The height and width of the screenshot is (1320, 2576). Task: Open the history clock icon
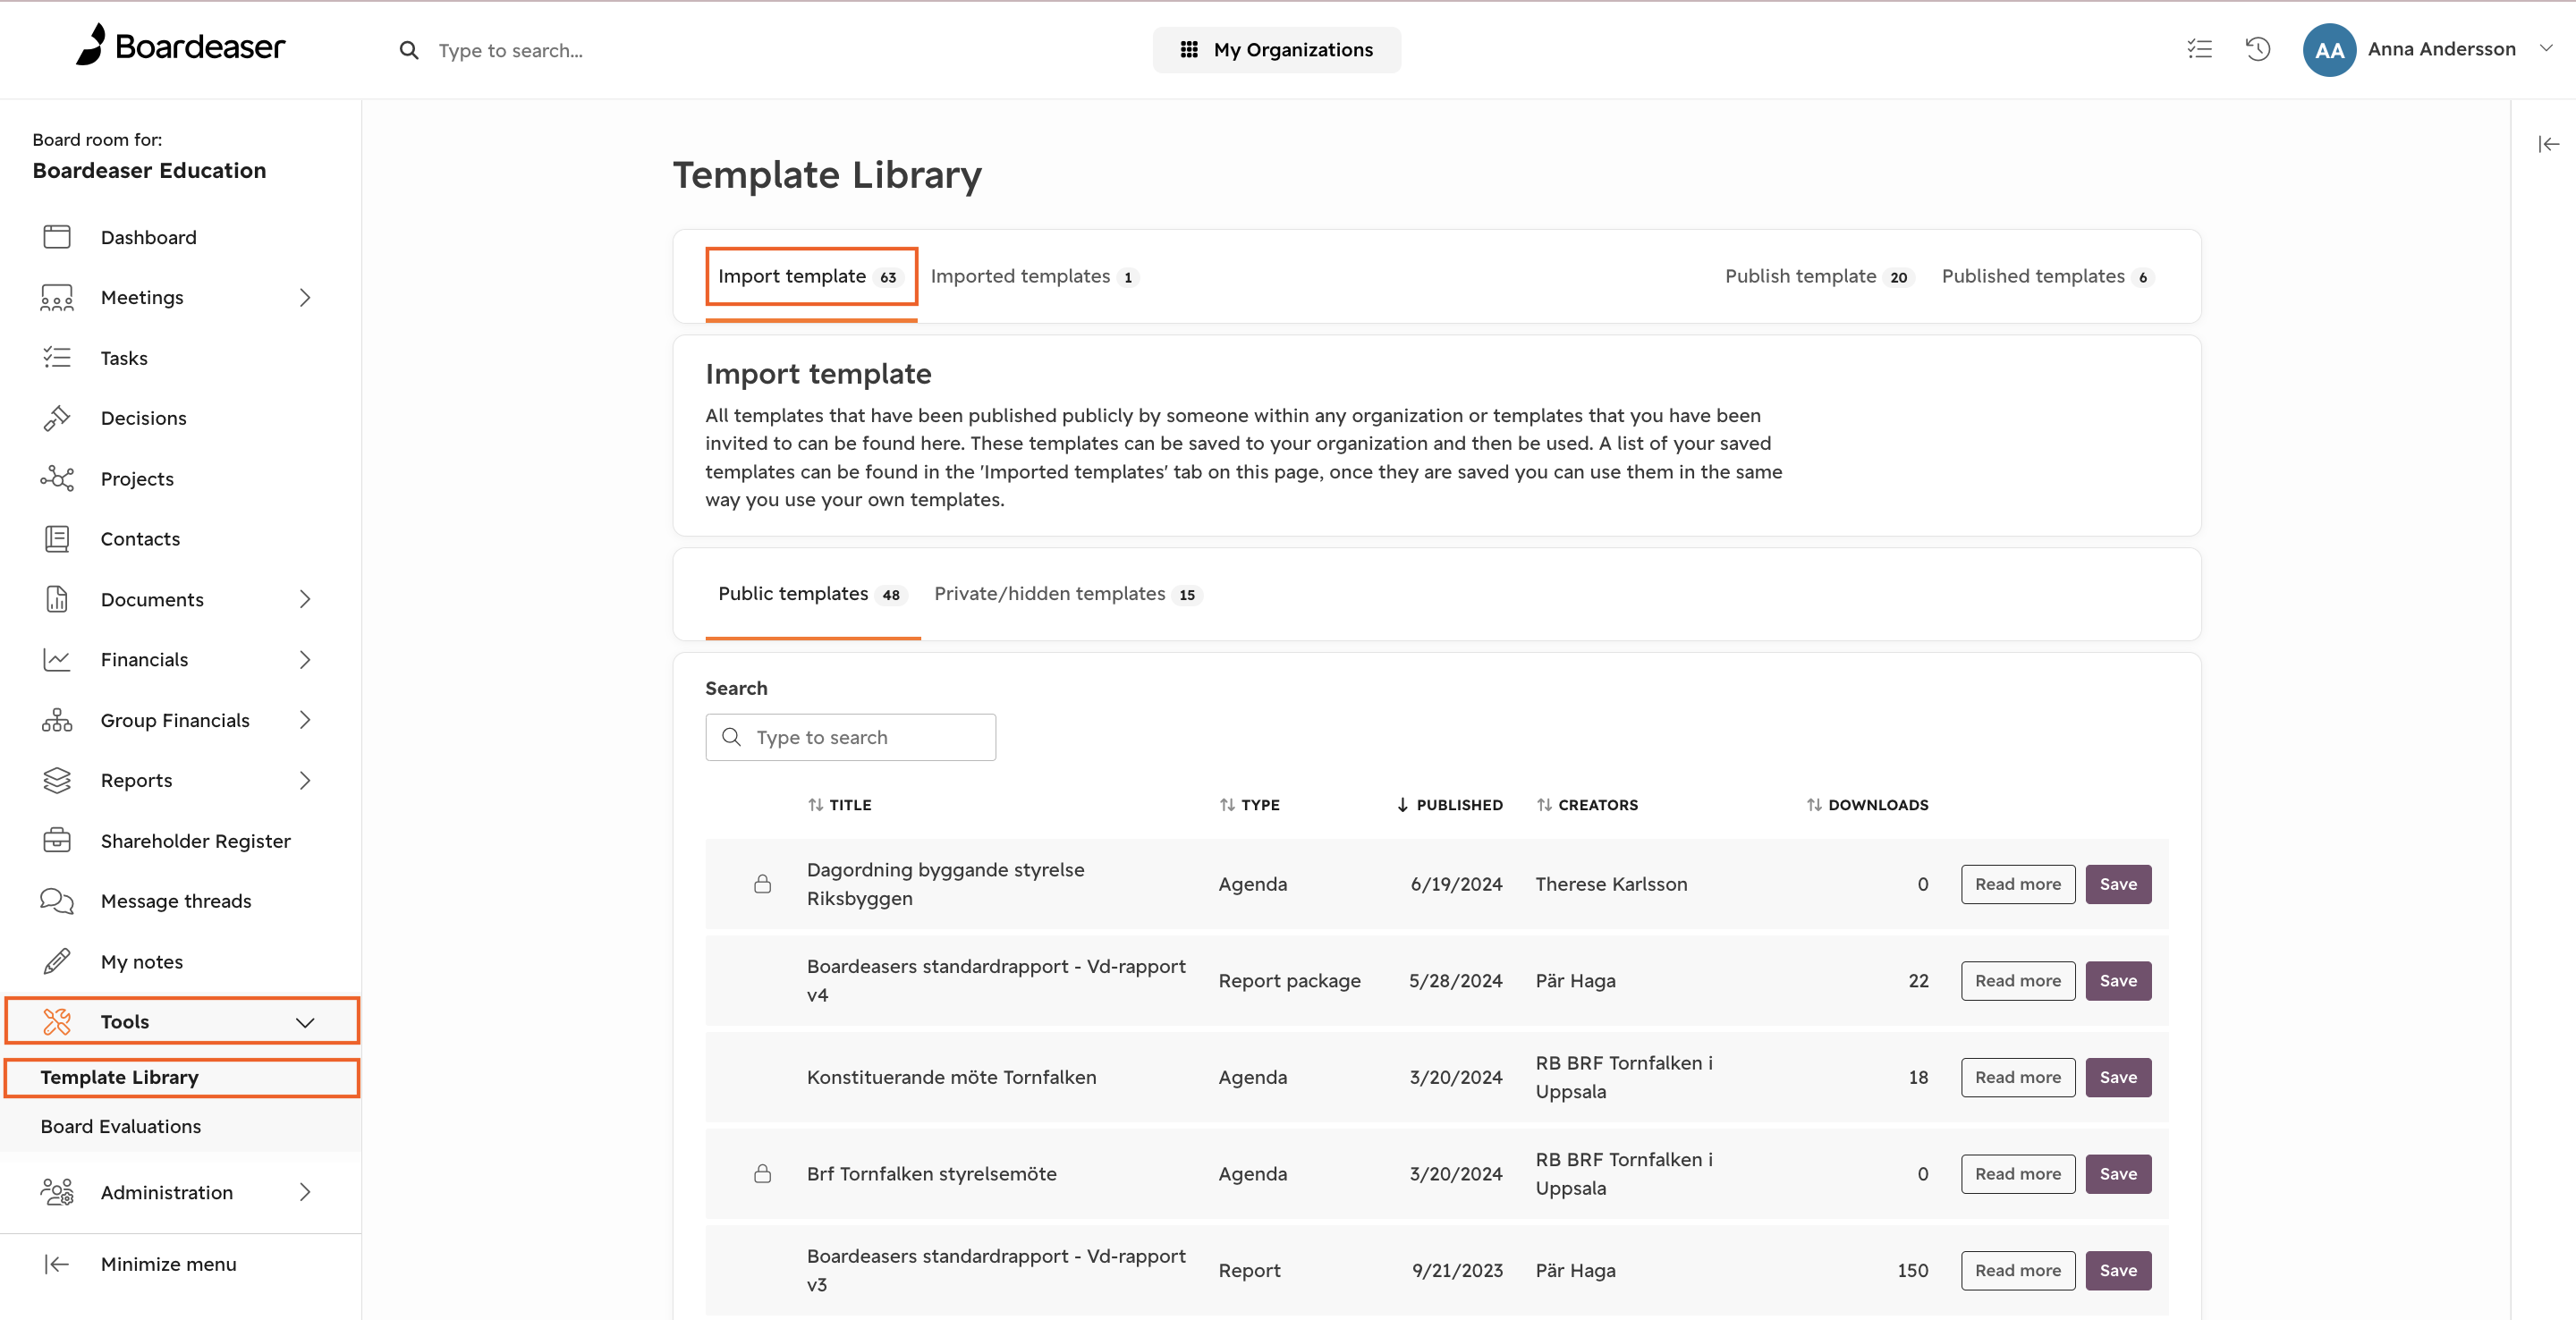(2258, 49)
